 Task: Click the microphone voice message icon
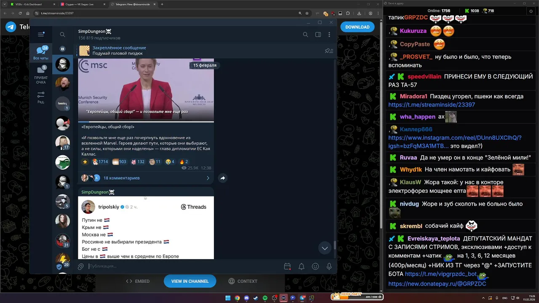pyautogui.click(x=329, y=266)
